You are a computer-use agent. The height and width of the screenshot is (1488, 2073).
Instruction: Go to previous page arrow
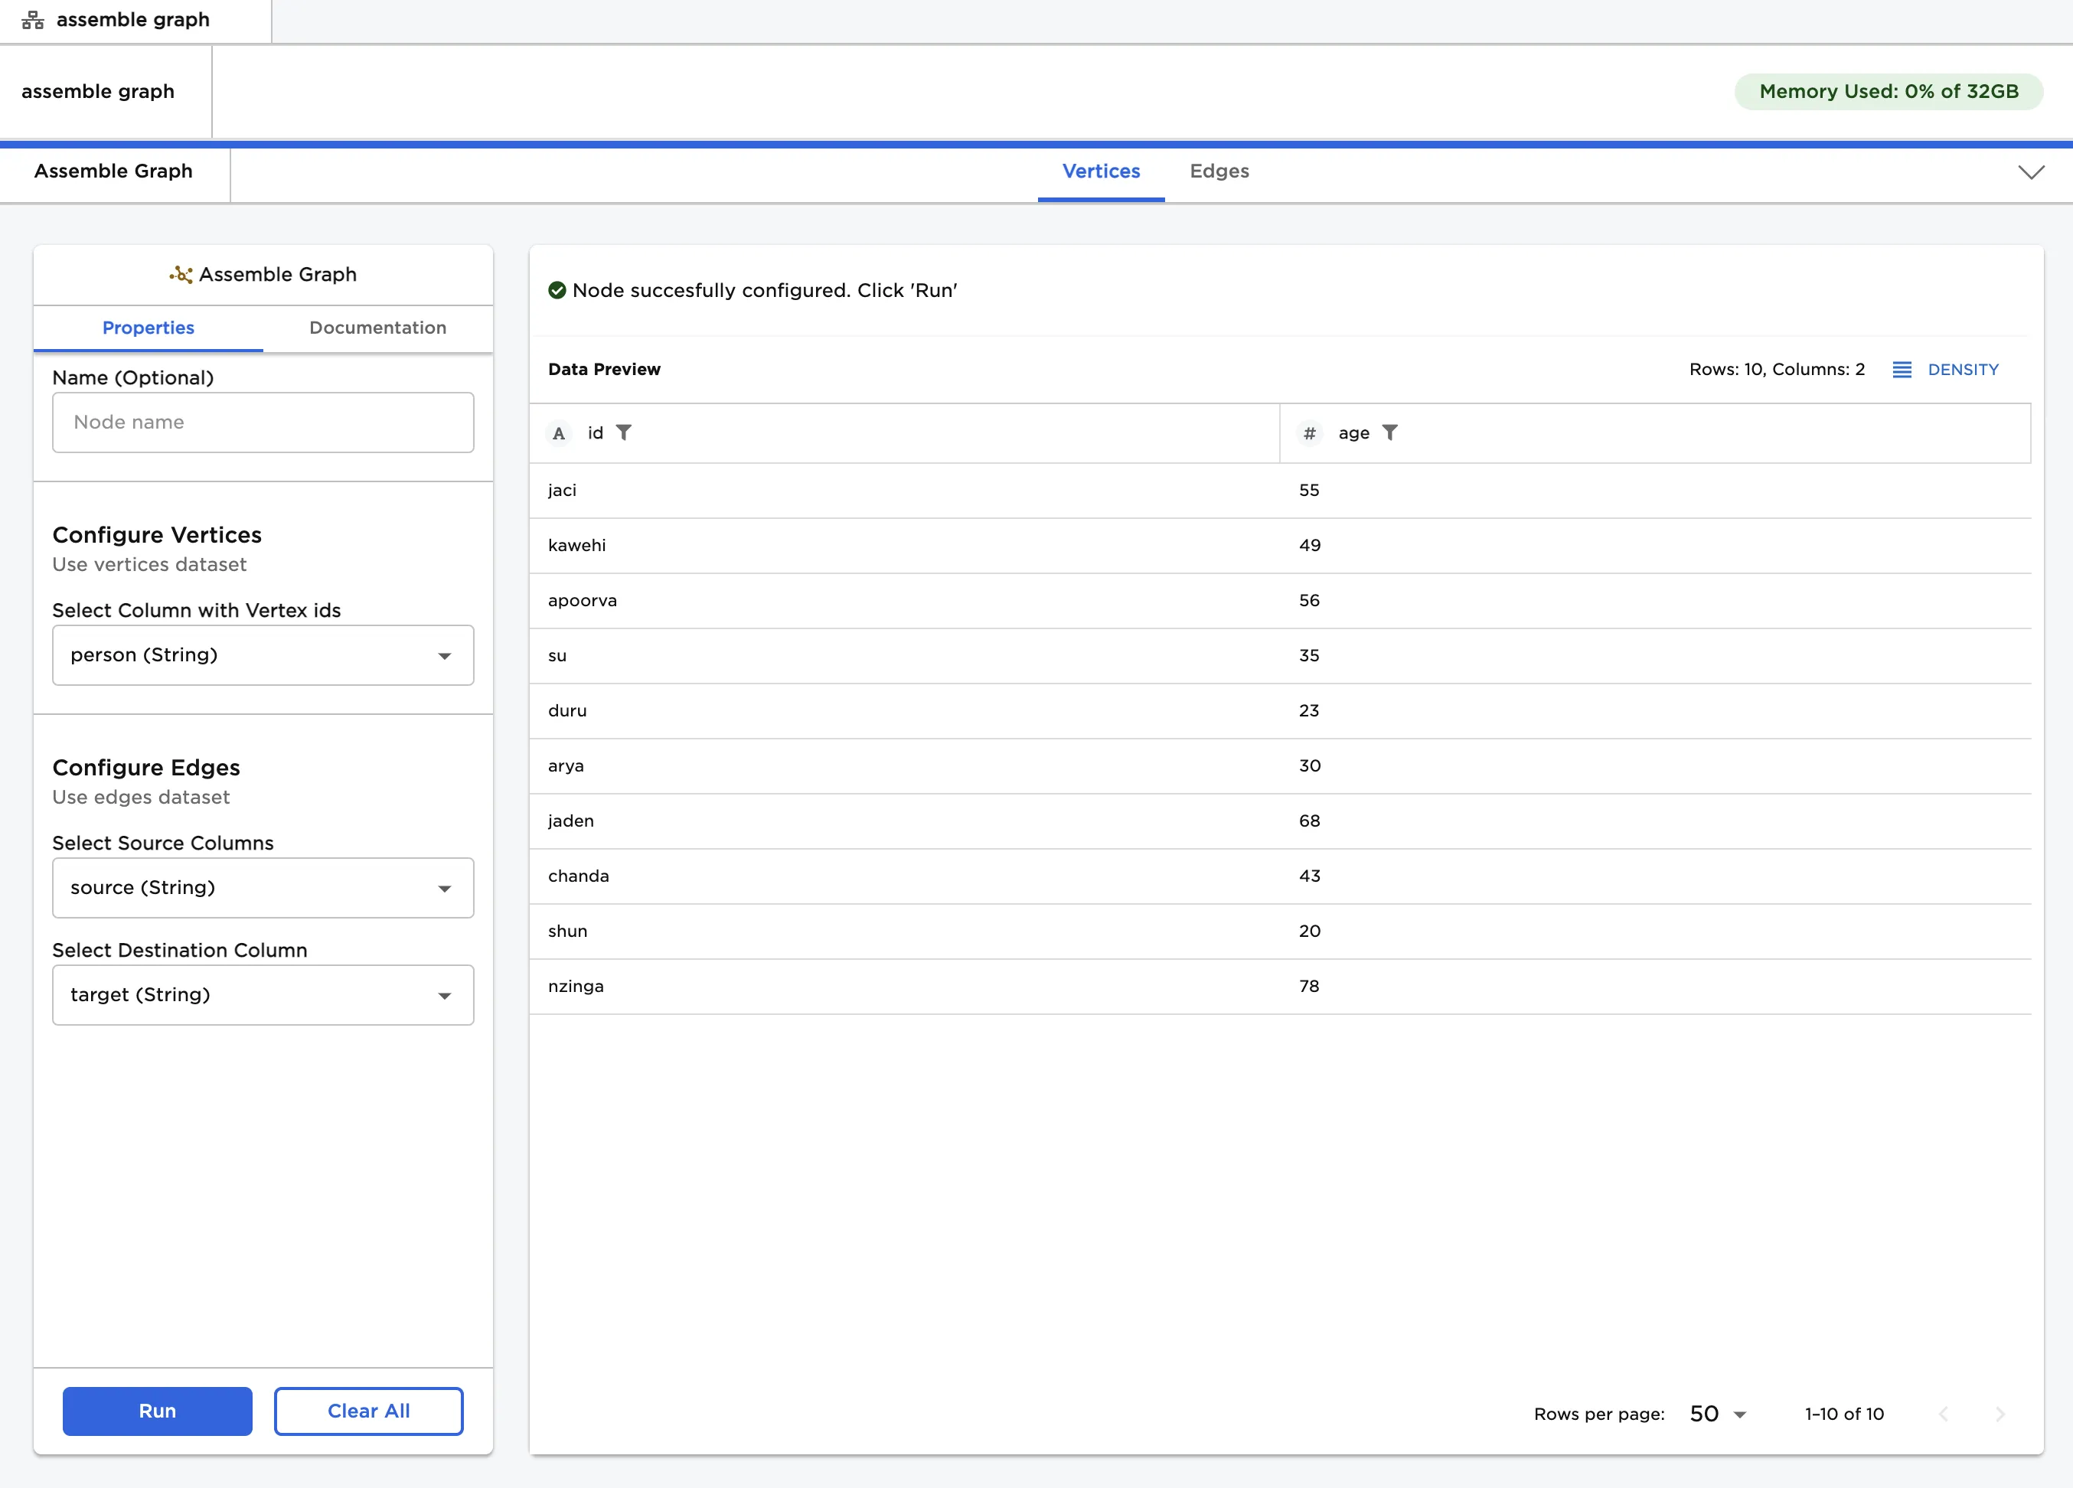tap(1943, 1414)
